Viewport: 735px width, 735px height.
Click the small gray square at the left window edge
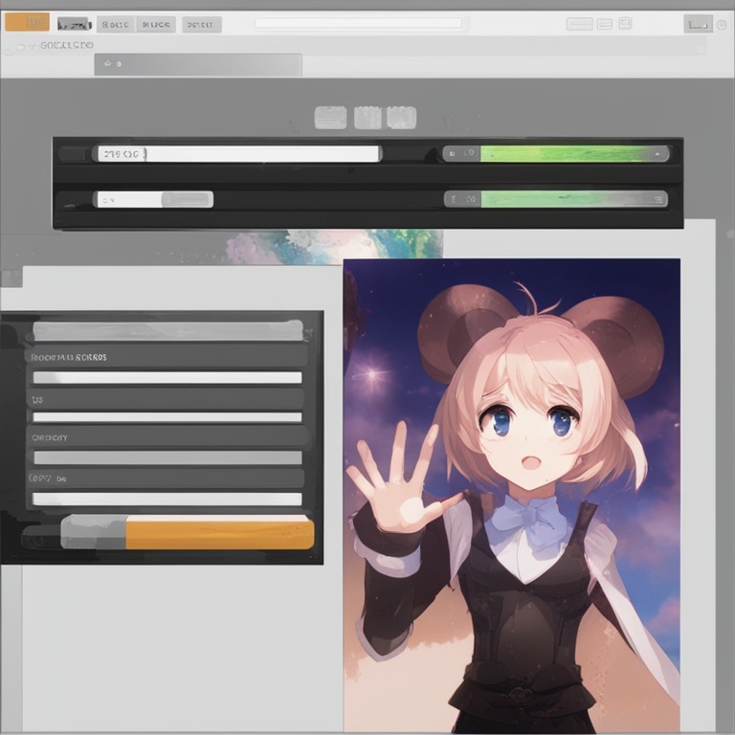(x=11, y=278)
